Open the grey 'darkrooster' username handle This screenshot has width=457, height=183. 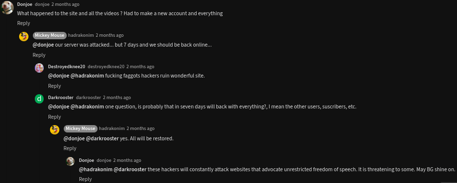pyautogui.click(x=88, y=98)
